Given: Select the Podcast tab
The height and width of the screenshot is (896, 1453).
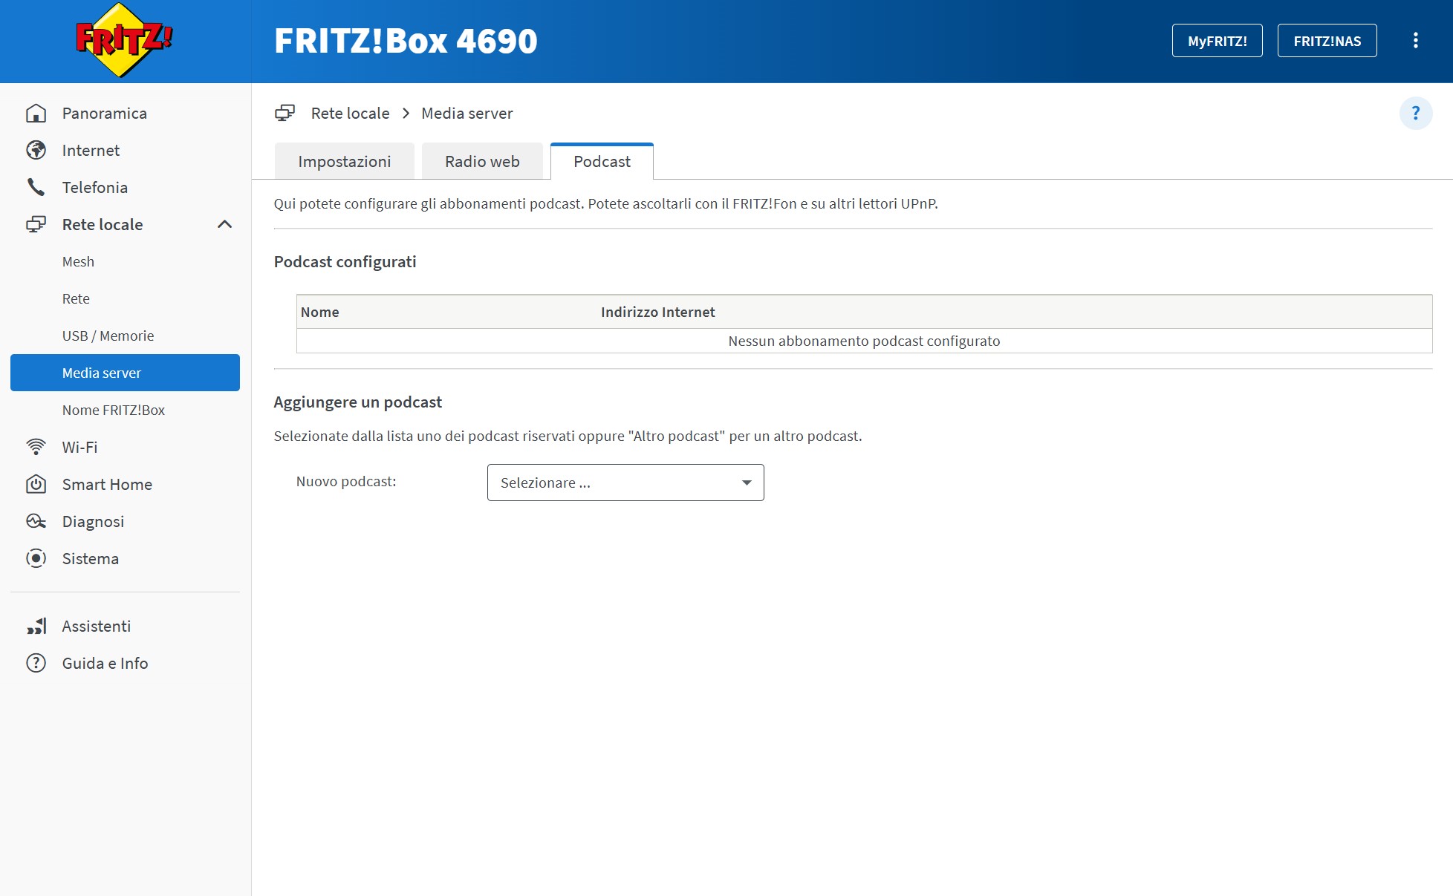Looking at the screenshot, I should [602, 161].
